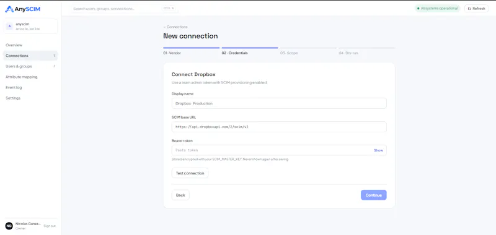The width and height of the screenshot is (496, 235).
Task: Click the Test connection button
Action: tap(190, 173)
